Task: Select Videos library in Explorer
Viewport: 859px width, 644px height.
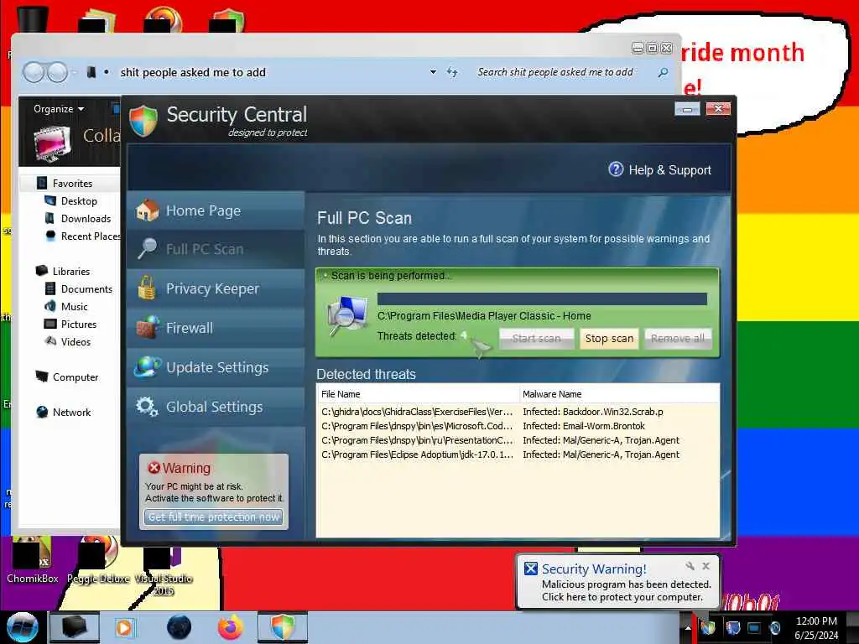Action: (75, 342)
